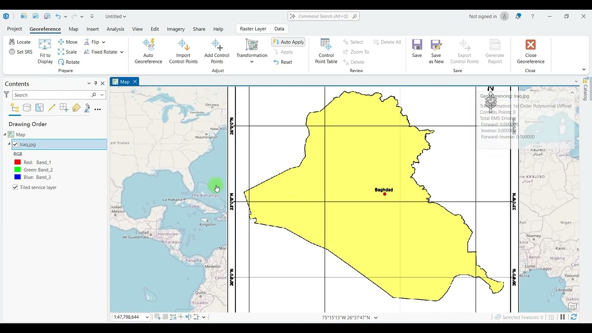Activate Add Control Points tool
Screen dimensions: 592x333
click(x=217, y=51)
